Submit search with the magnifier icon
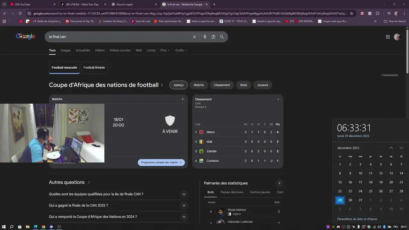 [222, 37]
